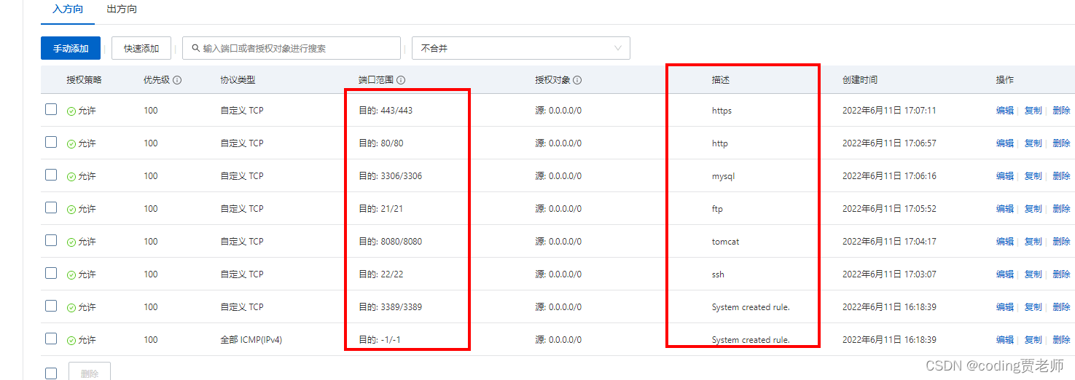Check the mysql rule checkbox

coord(51,175)
